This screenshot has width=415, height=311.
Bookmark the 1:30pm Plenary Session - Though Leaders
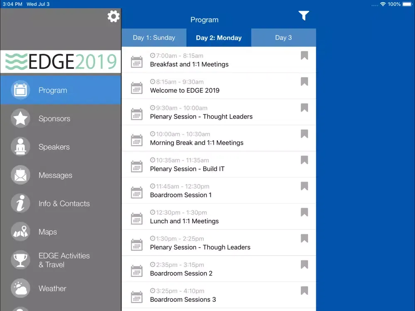pos(304,238)
